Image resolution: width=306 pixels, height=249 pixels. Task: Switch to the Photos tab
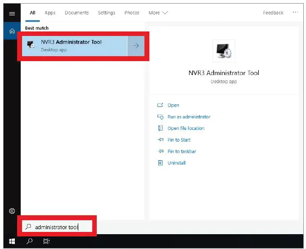point(132,13)
